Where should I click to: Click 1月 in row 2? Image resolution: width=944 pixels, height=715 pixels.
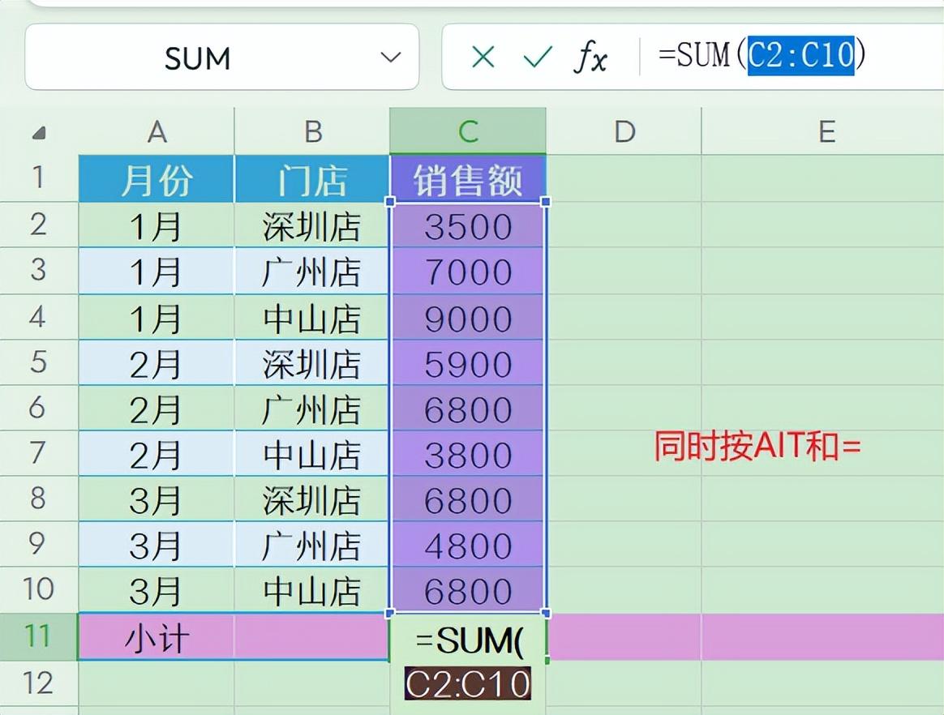(x=157, y=225)
